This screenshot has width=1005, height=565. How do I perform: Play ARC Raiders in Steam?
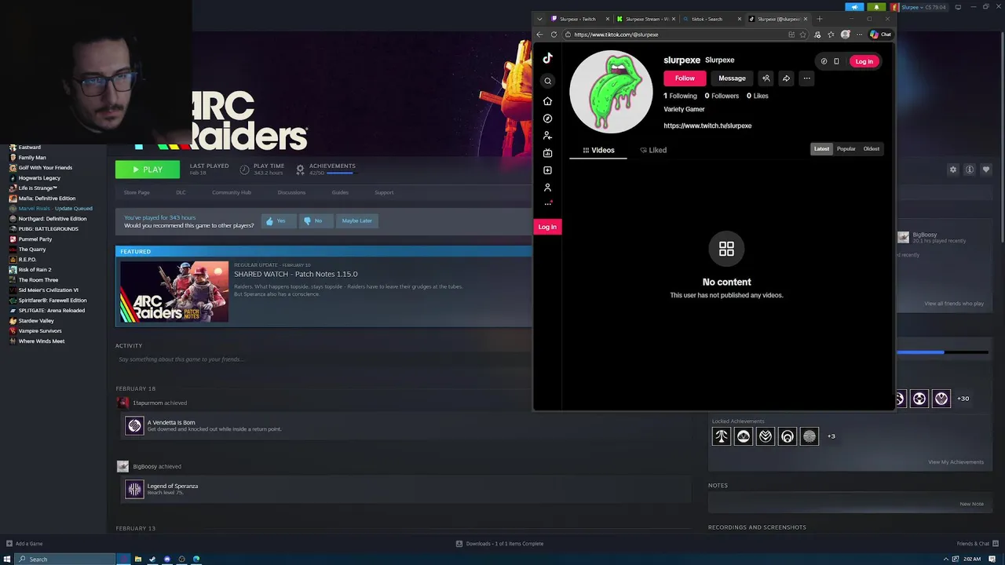point(148,169)
